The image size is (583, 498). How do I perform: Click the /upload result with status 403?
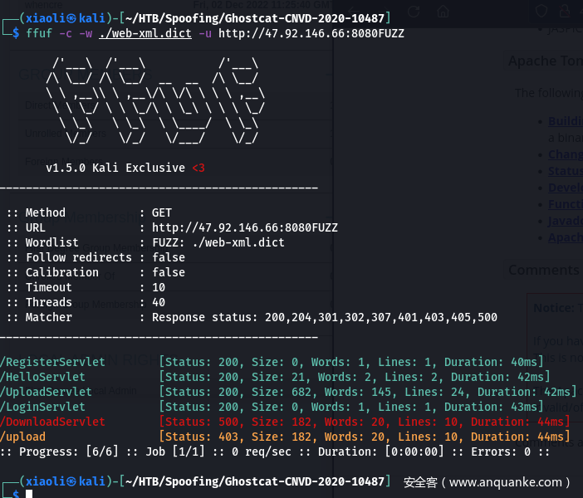pyautogui.click(x=22, y=437)
